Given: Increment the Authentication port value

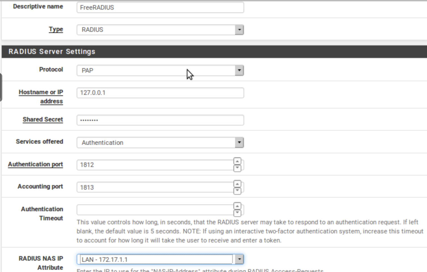Looking at the screenshot, I should pyautogui.click(x=237, y=162).
